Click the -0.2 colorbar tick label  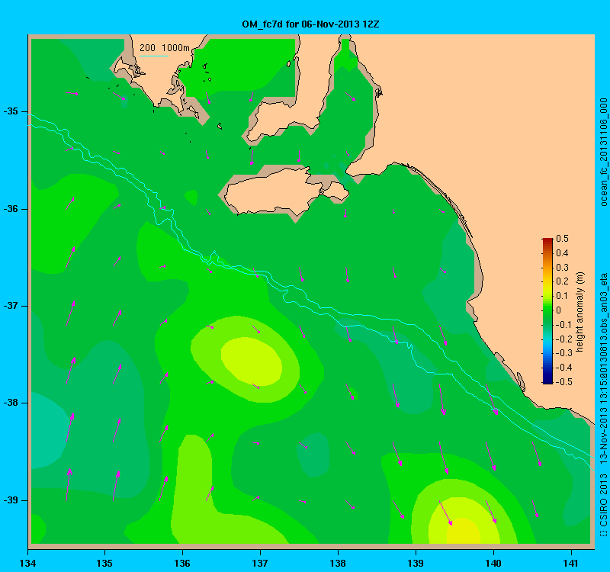pos(563,339)
